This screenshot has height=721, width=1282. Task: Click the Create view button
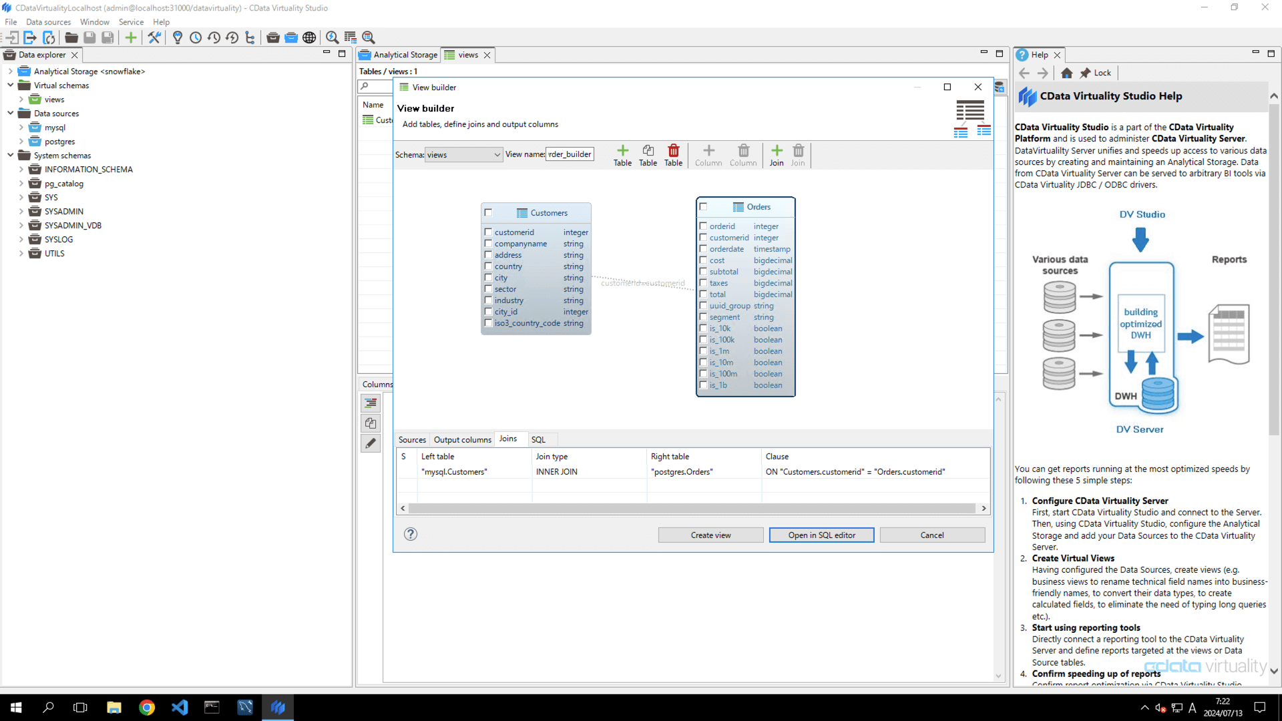(710, 535)
